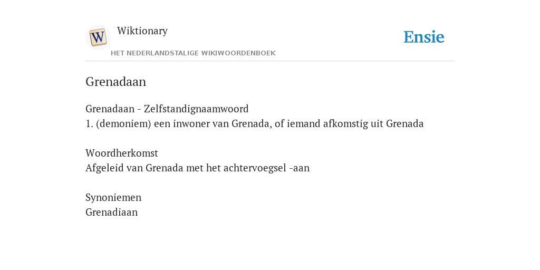Click the Synoniemen section heading
Screen dimensions: 540x270
coord(113,197)
